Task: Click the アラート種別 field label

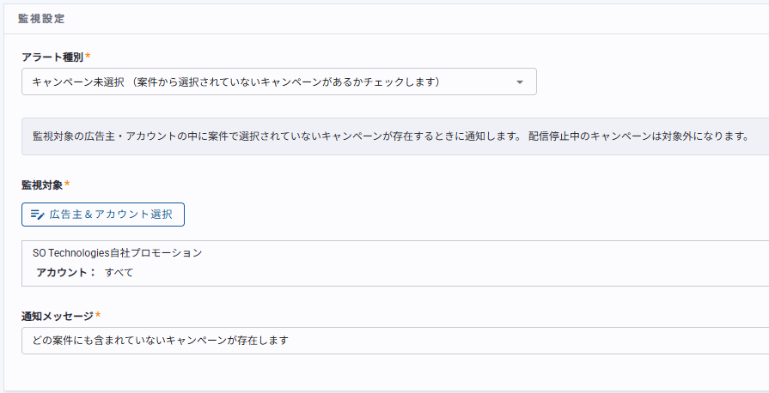Action: 52,57
